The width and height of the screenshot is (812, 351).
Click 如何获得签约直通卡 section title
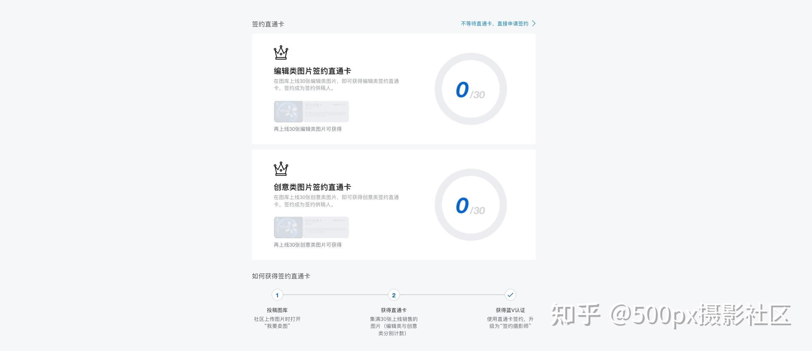[x=281, y=276]
